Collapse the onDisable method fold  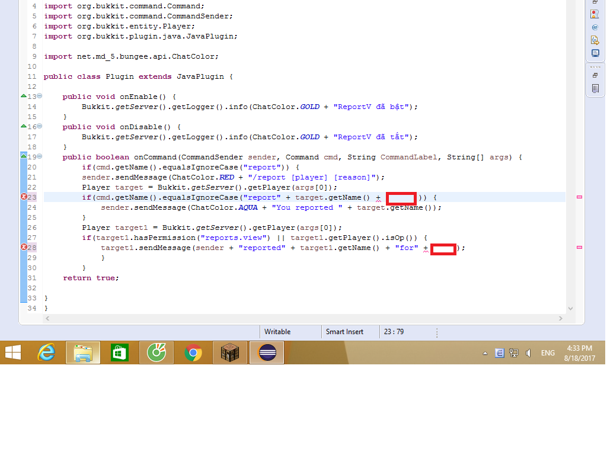(40, 126)
